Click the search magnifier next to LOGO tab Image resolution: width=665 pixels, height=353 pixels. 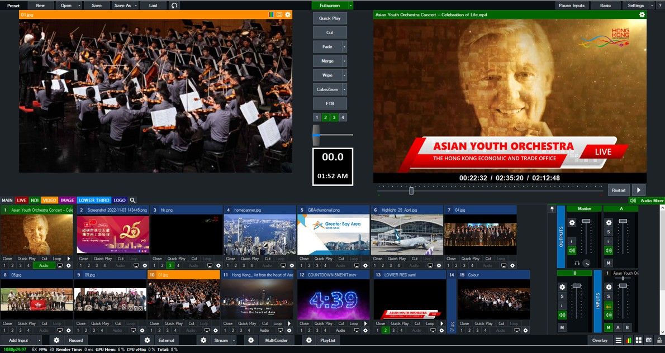[x=132, y=200]
